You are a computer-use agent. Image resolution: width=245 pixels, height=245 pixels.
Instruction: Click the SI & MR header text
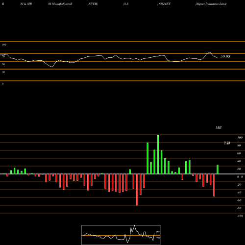pos(26,4)
